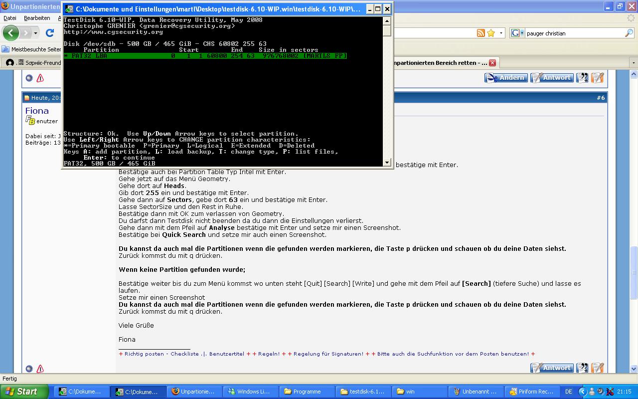Switch to Firefox Unpartionie... taskbar item
Viewport: 638px width, 399px height.
pos(194,392)
